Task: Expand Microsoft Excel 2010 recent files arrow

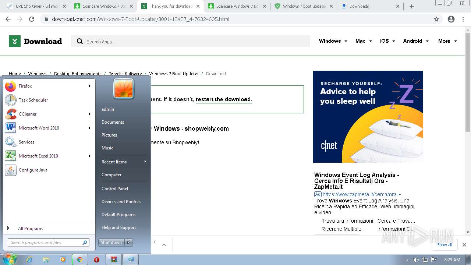Action: tap(89, 156)
